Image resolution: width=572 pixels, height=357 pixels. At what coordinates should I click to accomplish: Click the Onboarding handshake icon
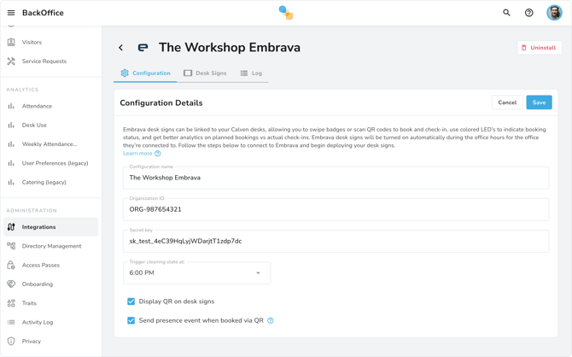11,284
